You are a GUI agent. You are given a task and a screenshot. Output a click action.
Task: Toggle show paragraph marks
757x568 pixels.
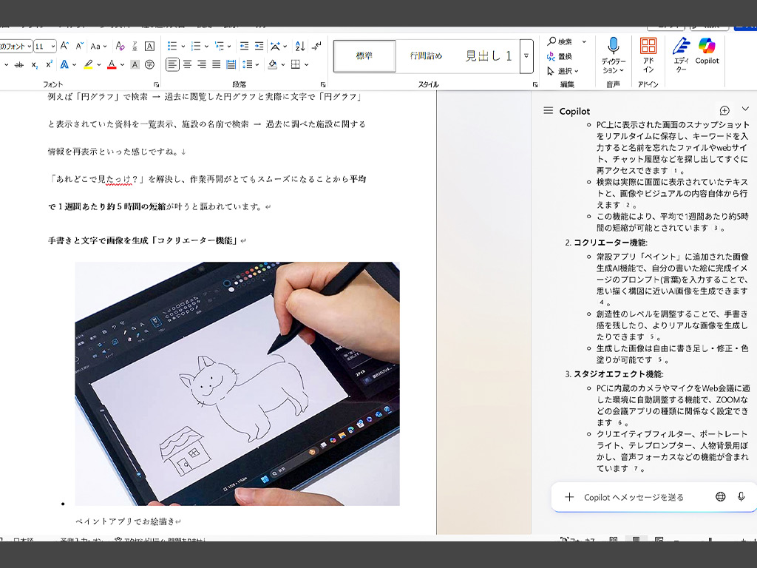(x=316, y=46)
